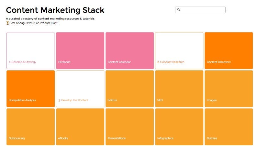Click the magnifying glass search icon

tap(179, 10)
